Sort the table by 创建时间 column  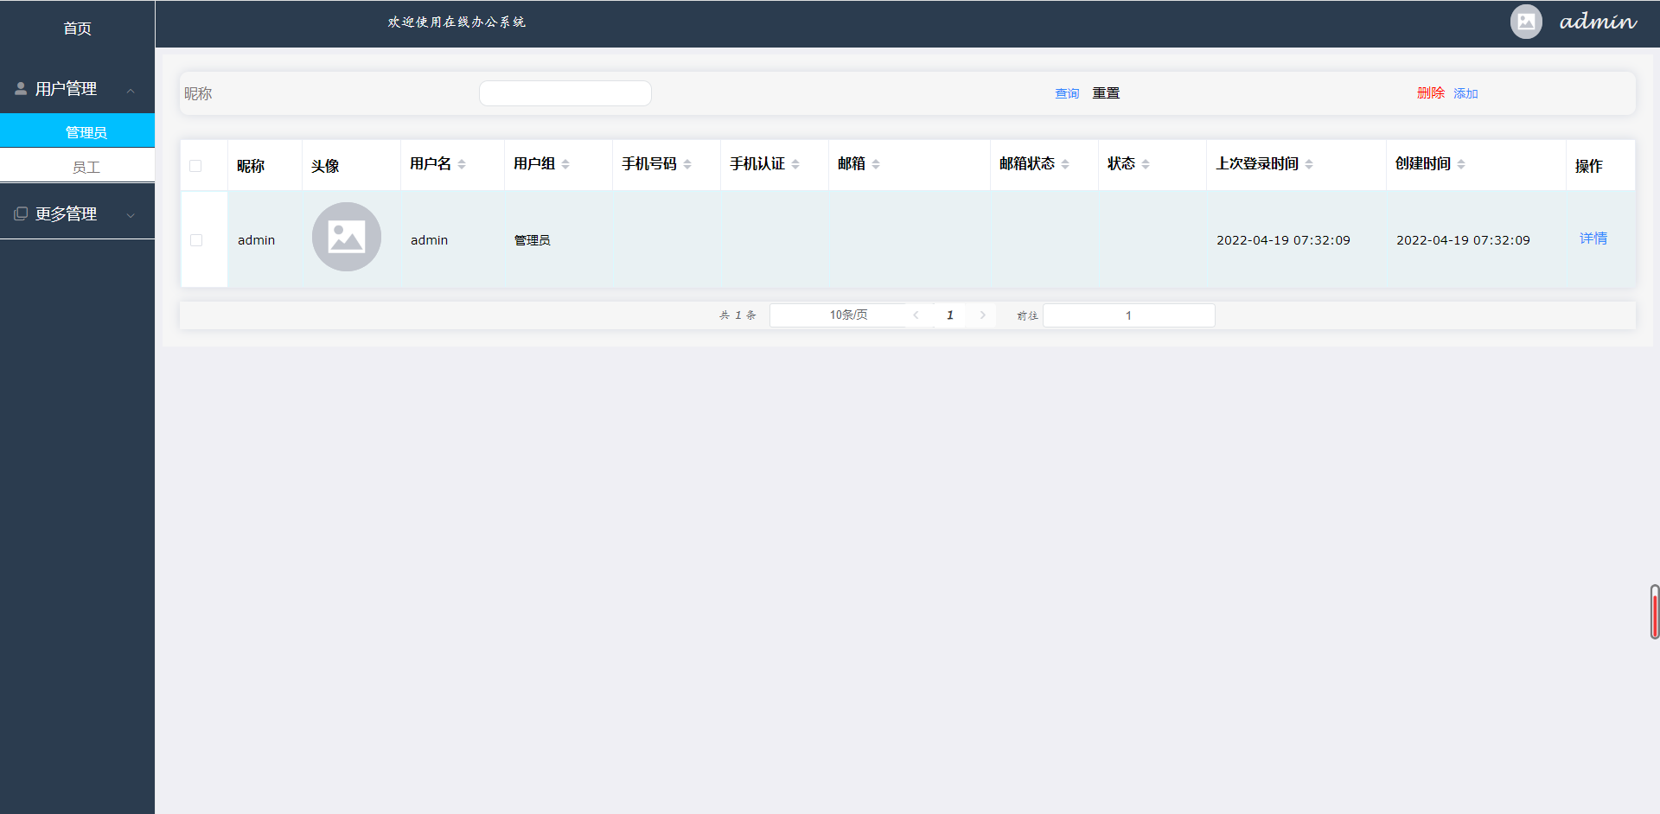(1461, 163)
